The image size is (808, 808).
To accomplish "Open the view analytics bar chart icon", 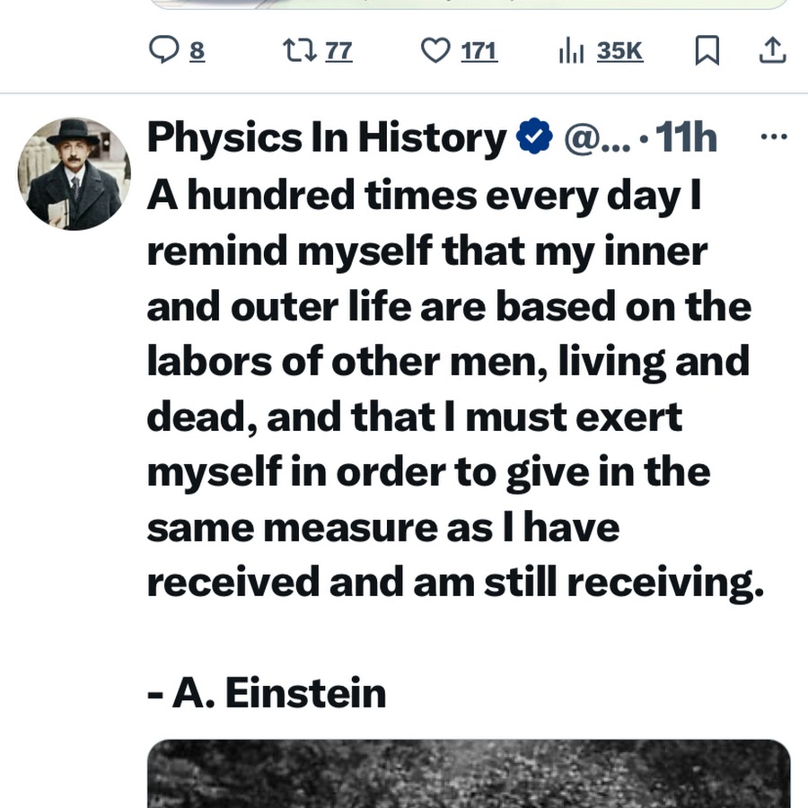I will [572, 52].
